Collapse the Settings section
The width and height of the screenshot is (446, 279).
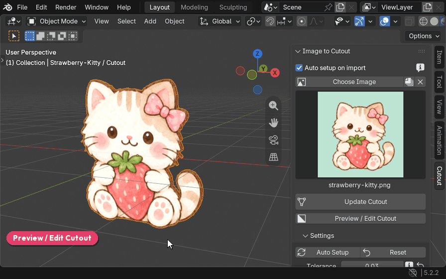[306, 236]
